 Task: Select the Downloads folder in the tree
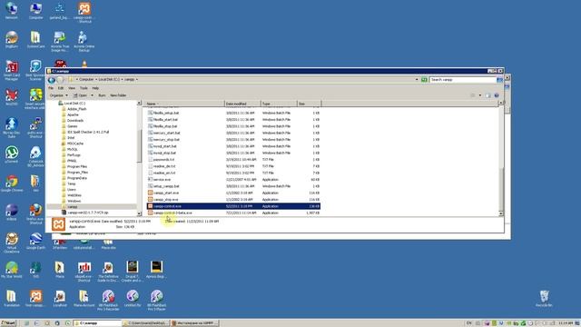coord(75,121)
